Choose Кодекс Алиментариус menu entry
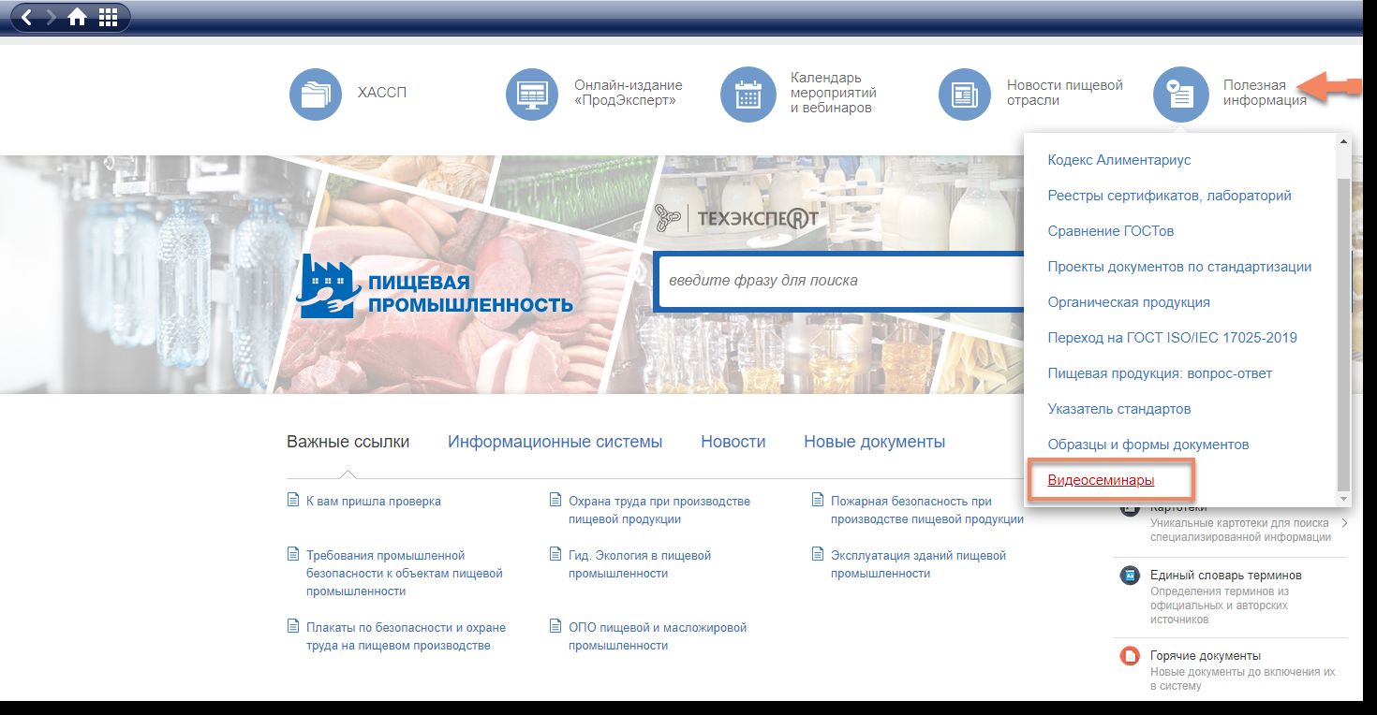1377x715 pixels. pyautogui.click(x=1118, y=160)
